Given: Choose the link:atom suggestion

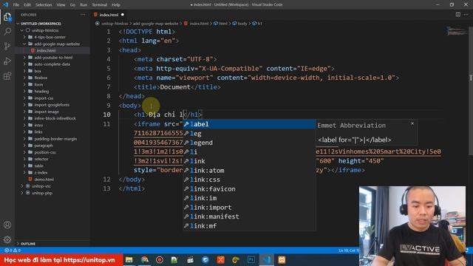Looking at the screenshot, I should 249,171.
